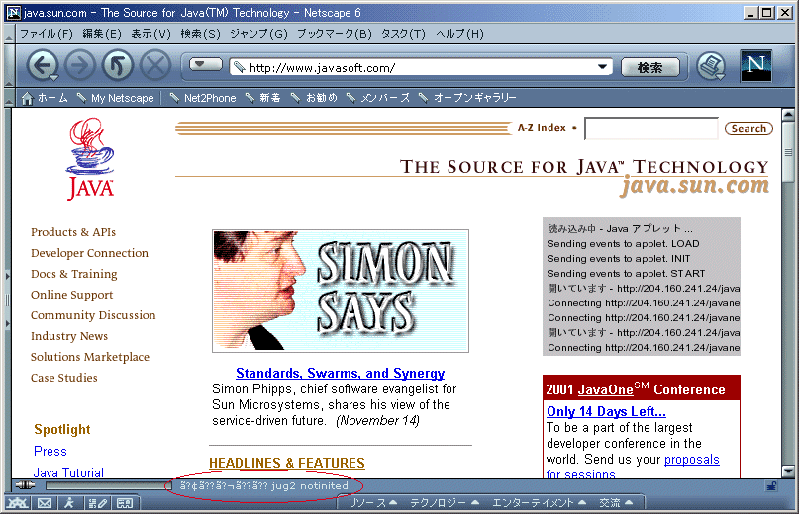Expand the リソース taskbar menu

click(x=372, y=503)
